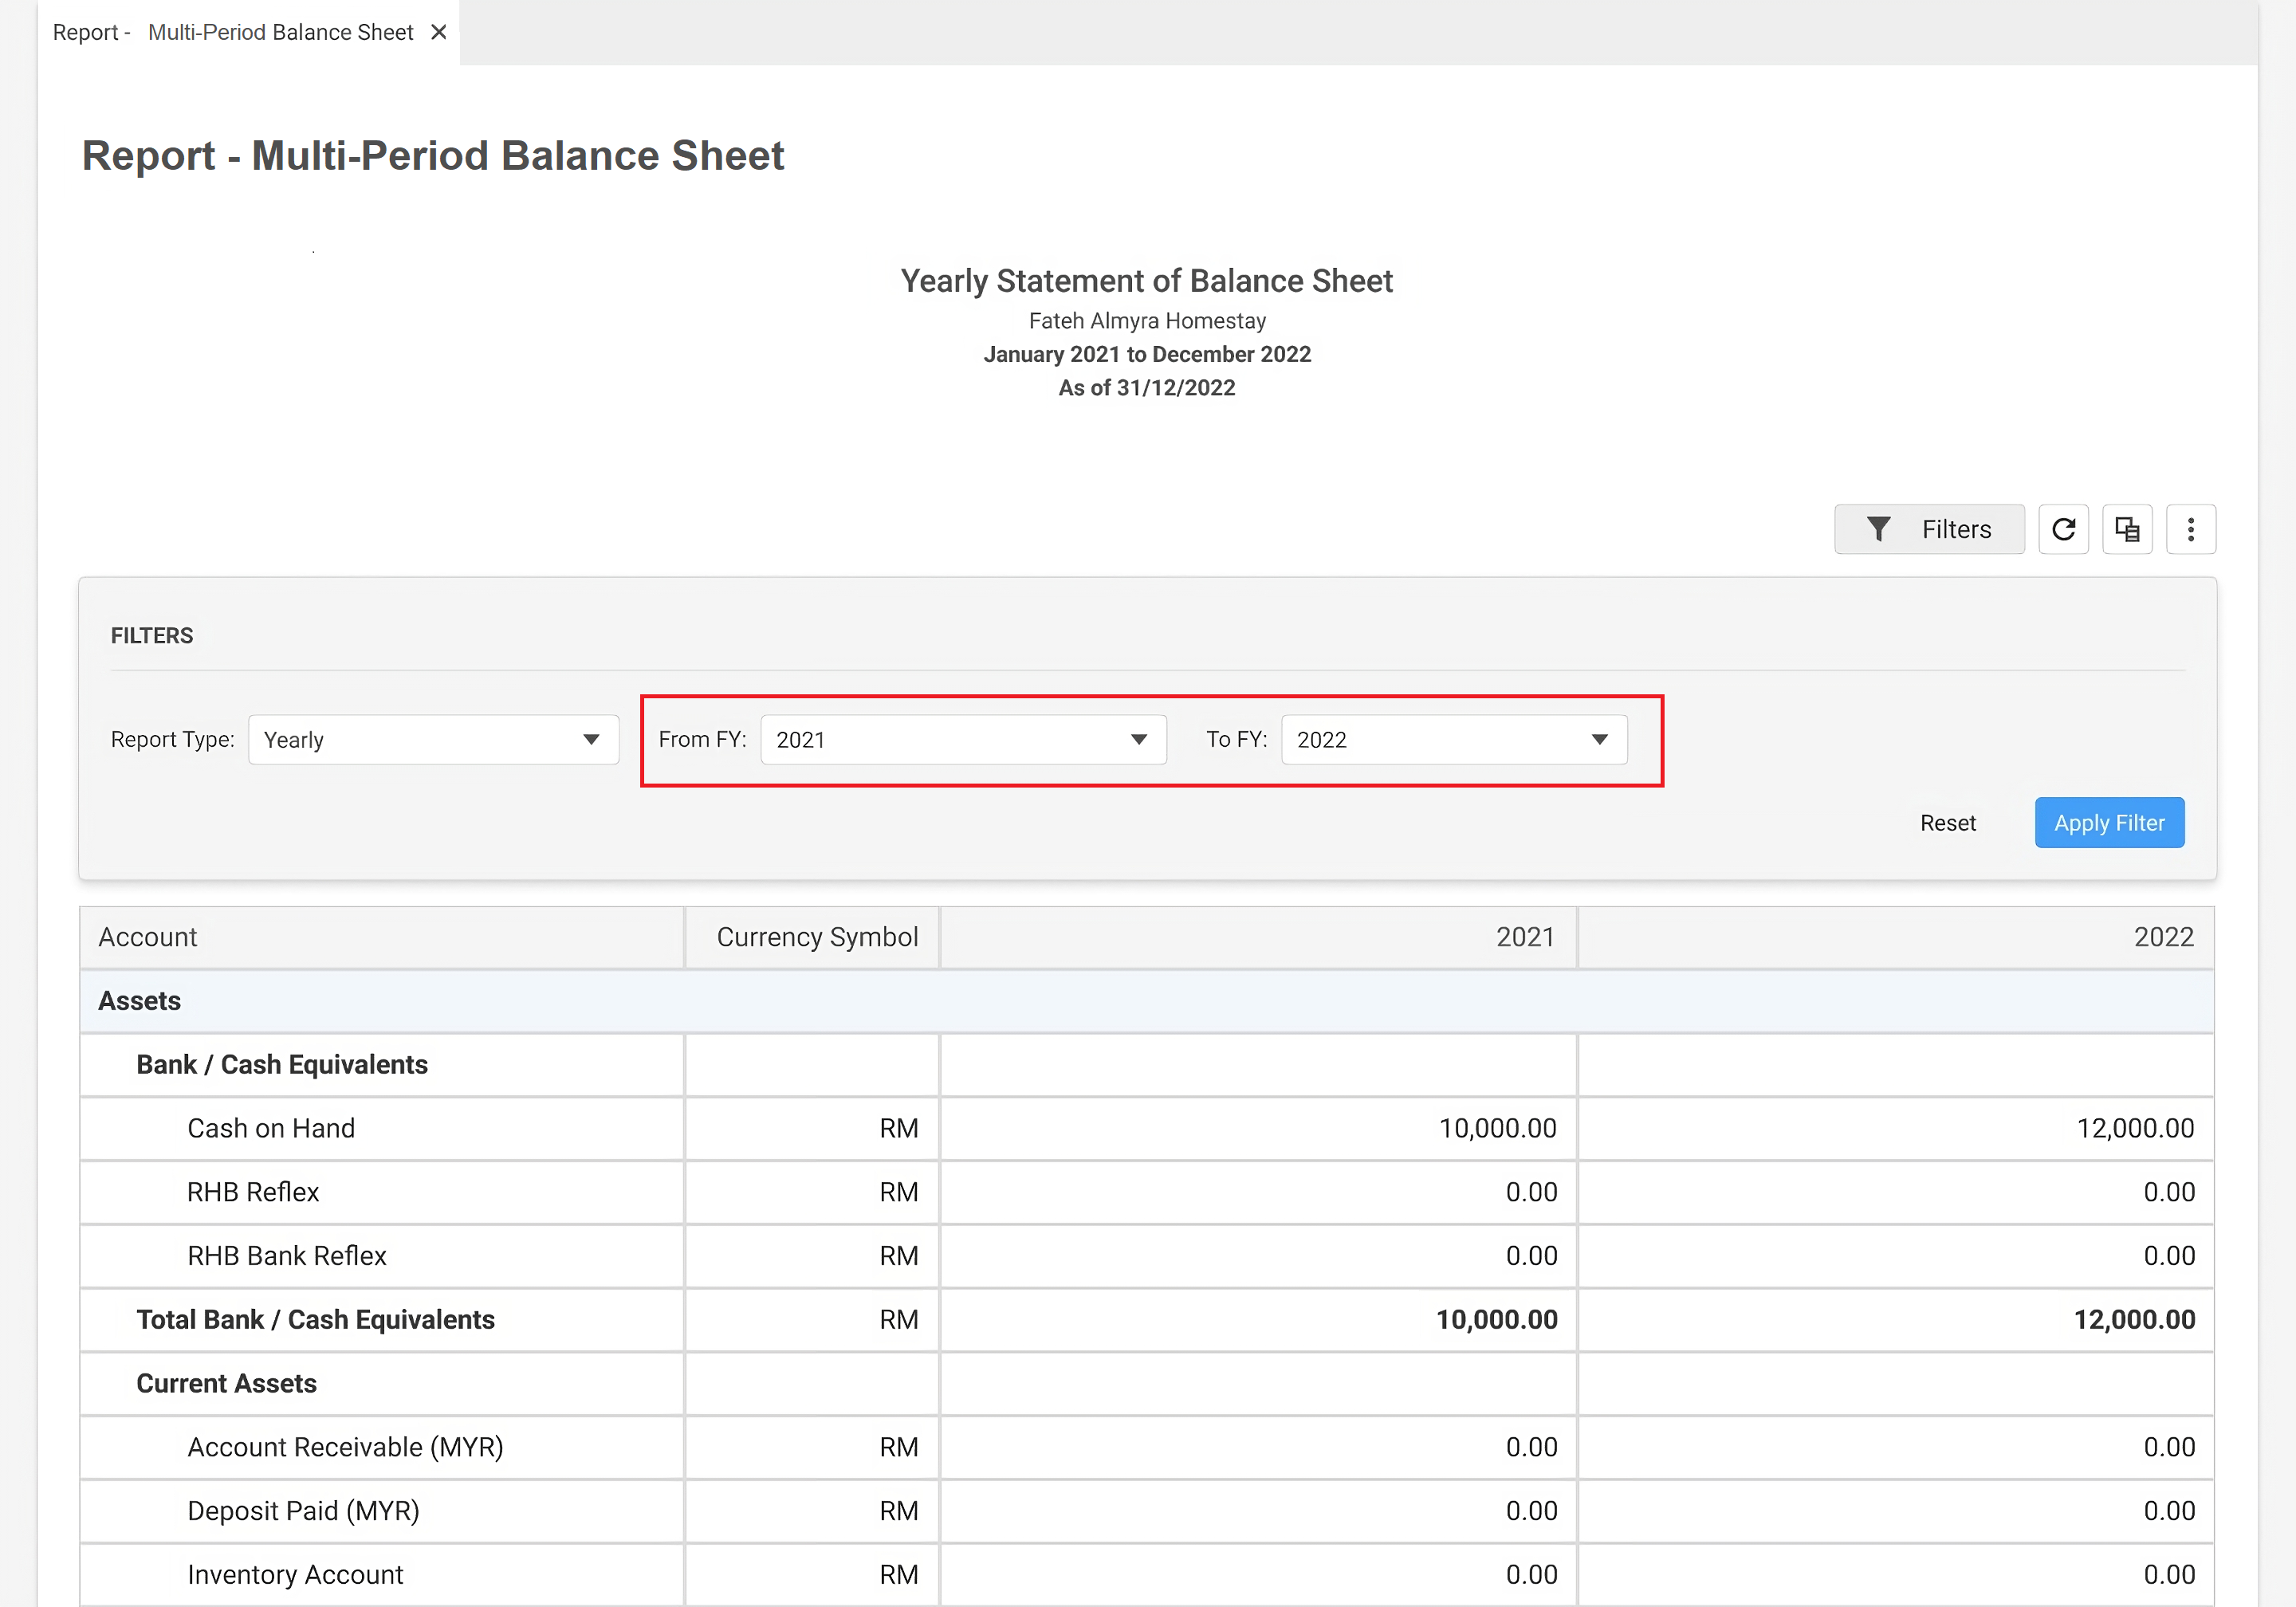
Task: Click the funnel icon on Filters button
Action: coord(1878,529)
